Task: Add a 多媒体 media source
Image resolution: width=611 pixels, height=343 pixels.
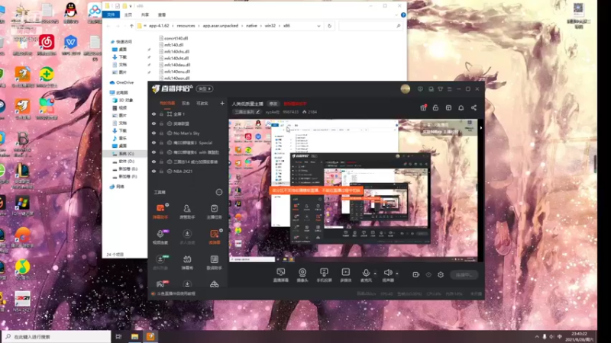Action: [x=346, y=274]
